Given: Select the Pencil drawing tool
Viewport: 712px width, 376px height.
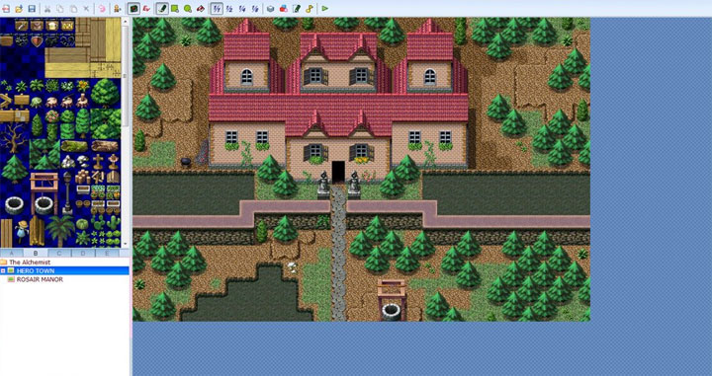Looking at the screenshot, I should point(162,9).
